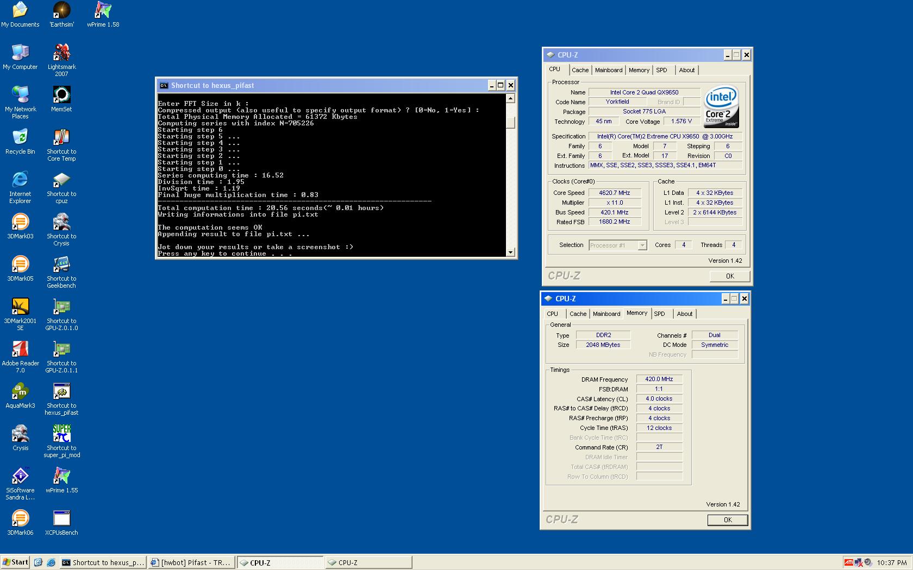Screen dimensions: 913x570
Task: Click OK in the lower CPU-Z memory window
Action: 728,520
